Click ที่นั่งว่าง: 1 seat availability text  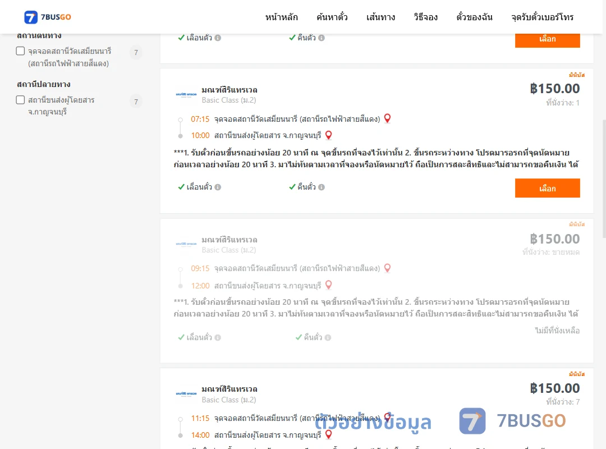click(x=563, y=103)
